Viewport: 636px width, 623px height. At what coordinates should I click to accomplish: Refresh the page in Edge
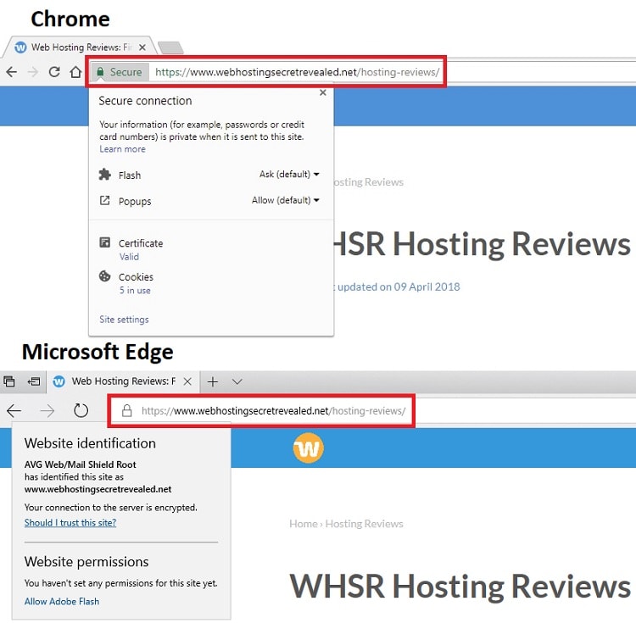tap(81, 410)
